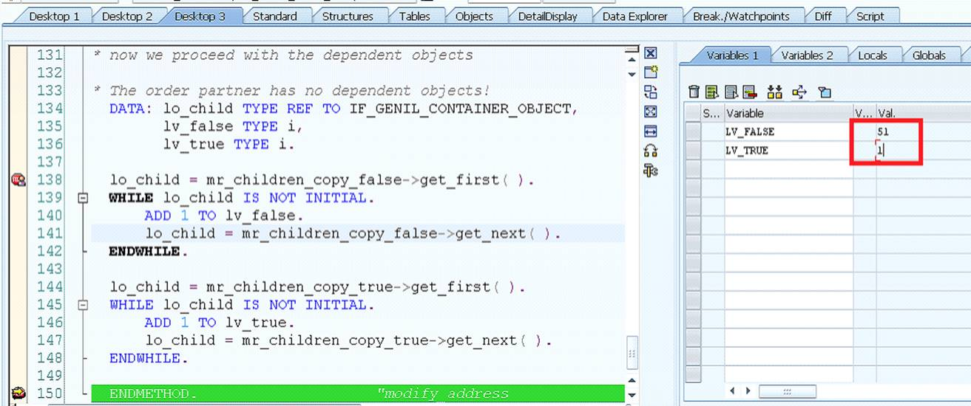Click the S... column header
The width and height of the screenshot is (971, 406).
click(x=711, y=113)
